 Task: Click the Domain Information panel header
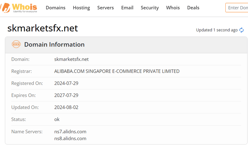pos(126,45)
